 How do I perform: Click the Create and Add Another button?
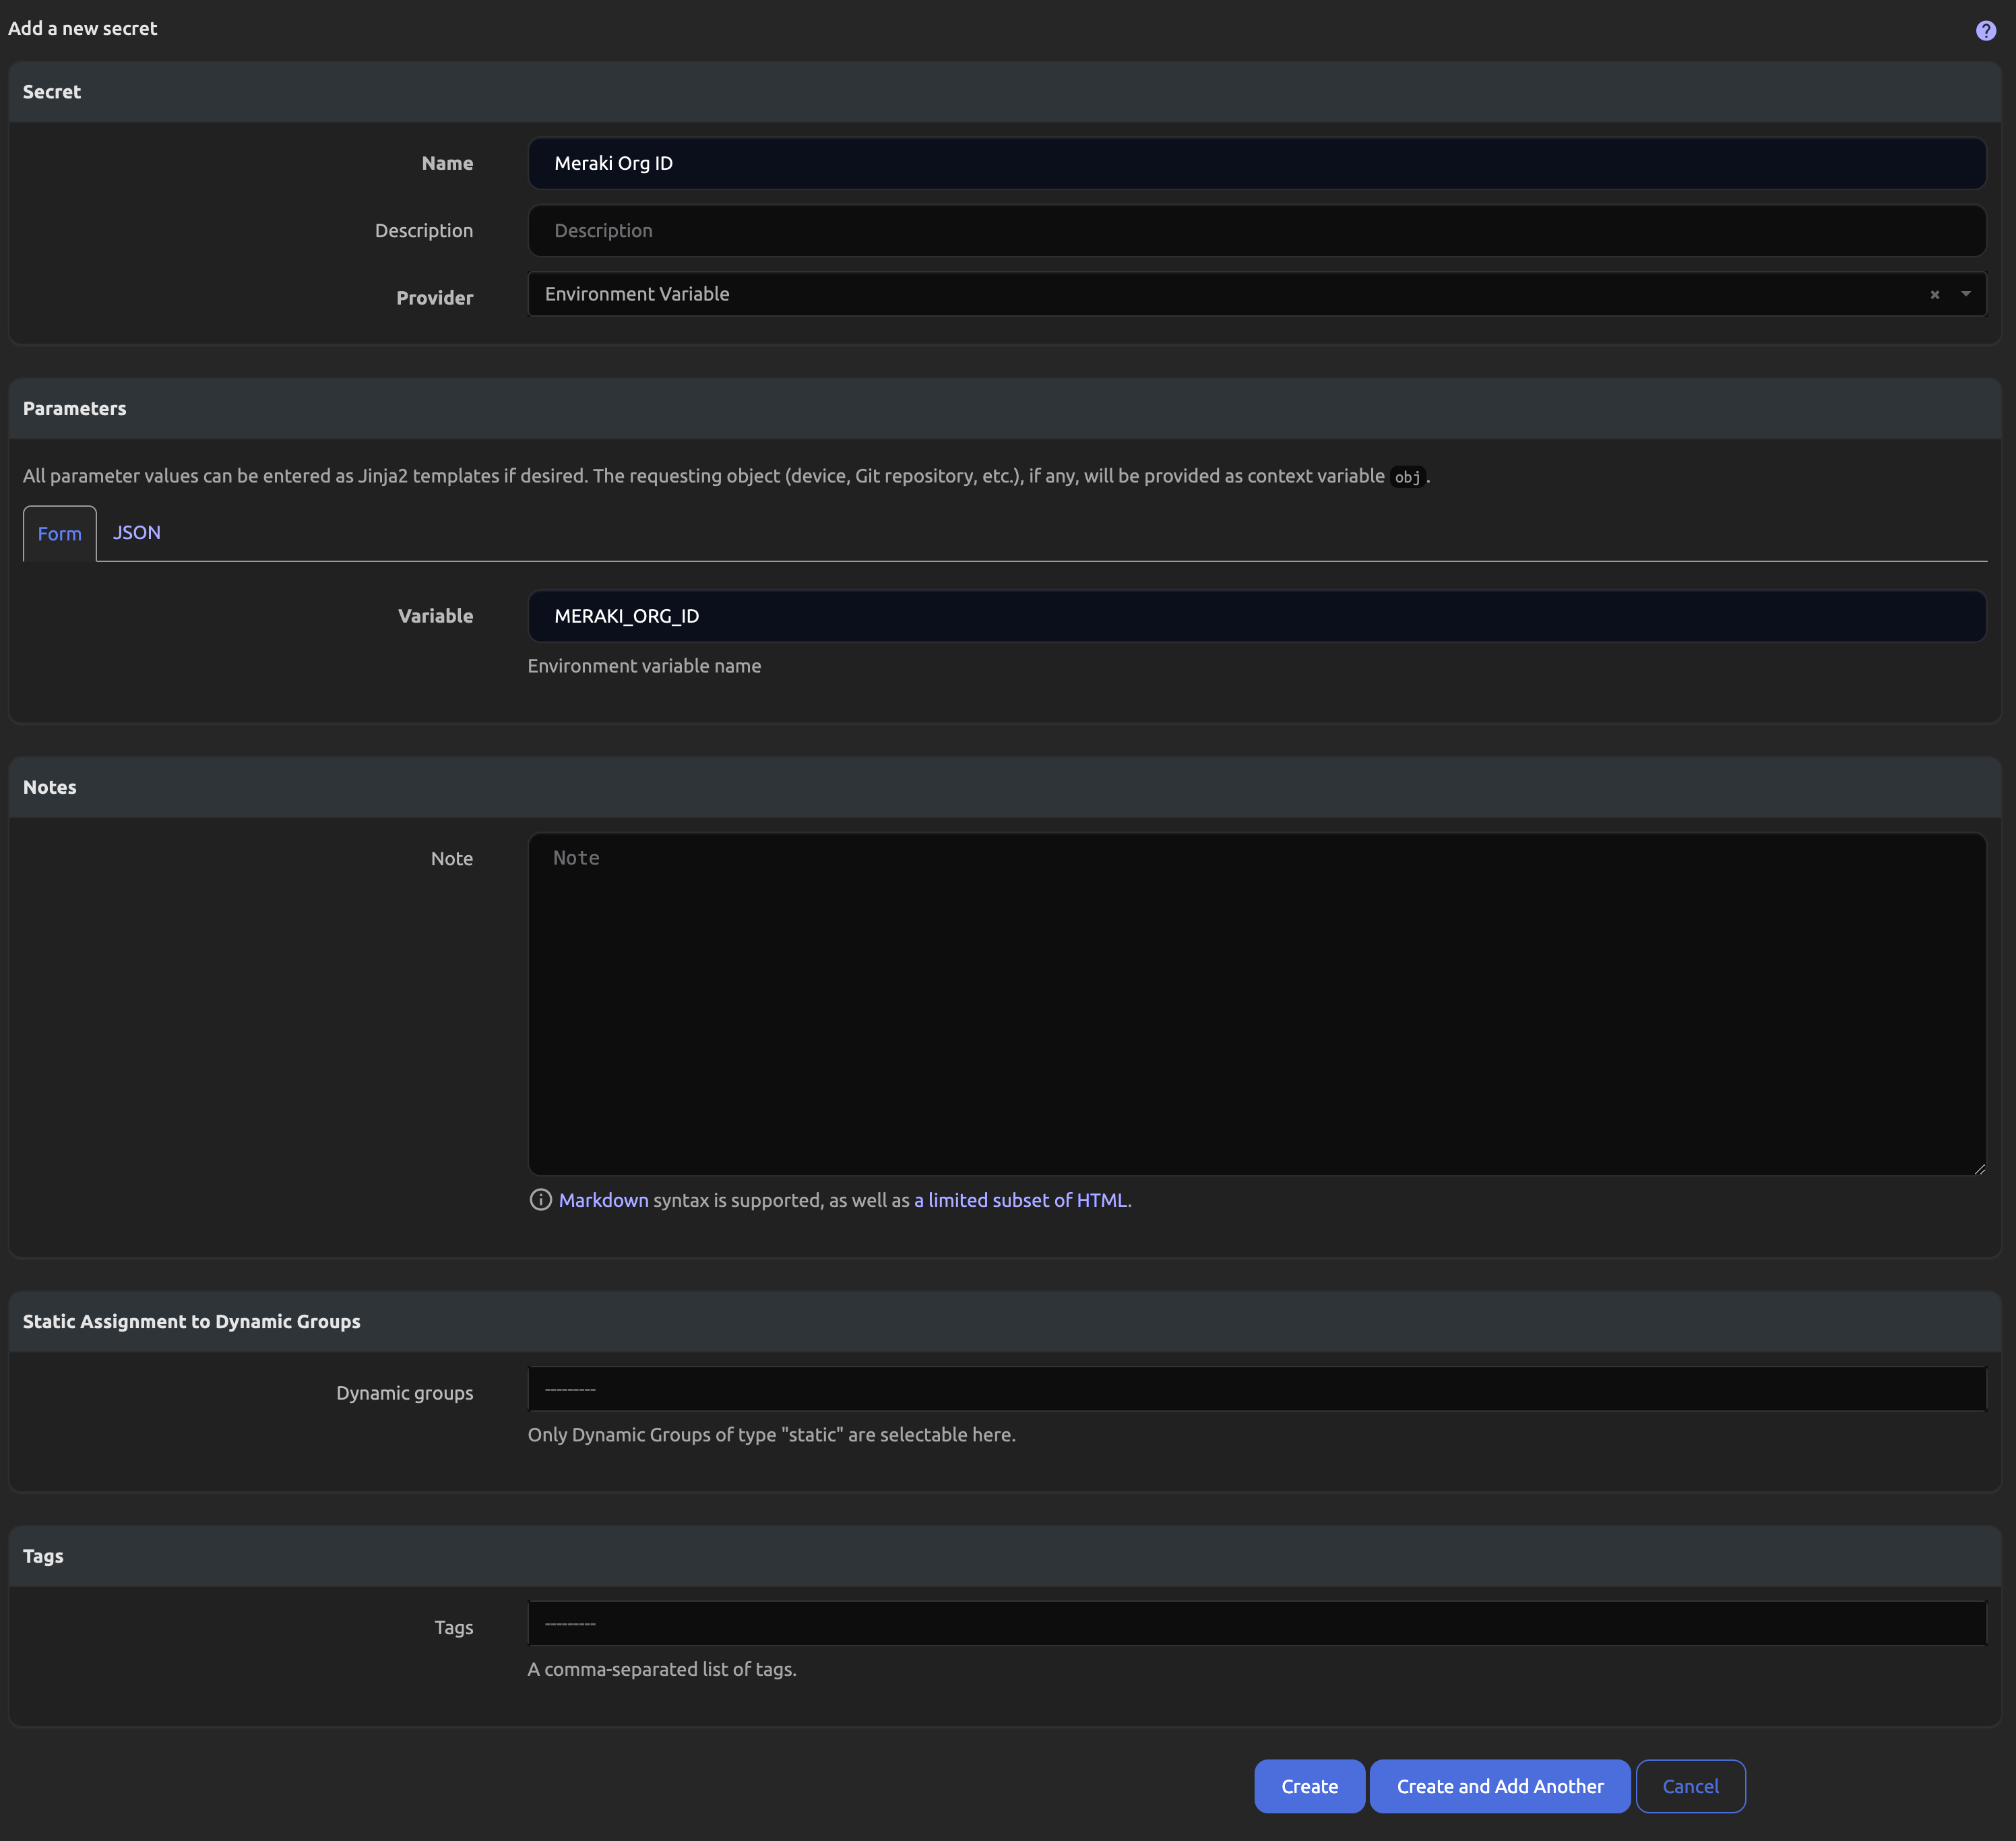(1500, 1786)
